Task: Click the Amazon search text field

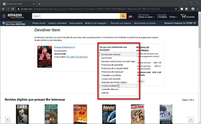Action: [x=81, y=16]
